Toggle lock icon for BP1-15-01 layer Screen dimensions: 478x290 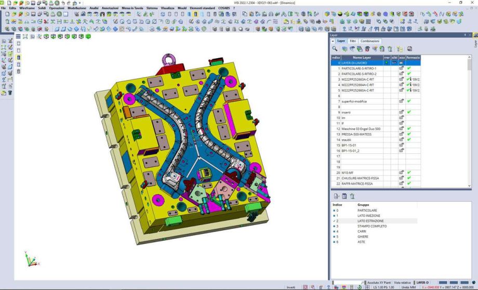tap(402, 145)
